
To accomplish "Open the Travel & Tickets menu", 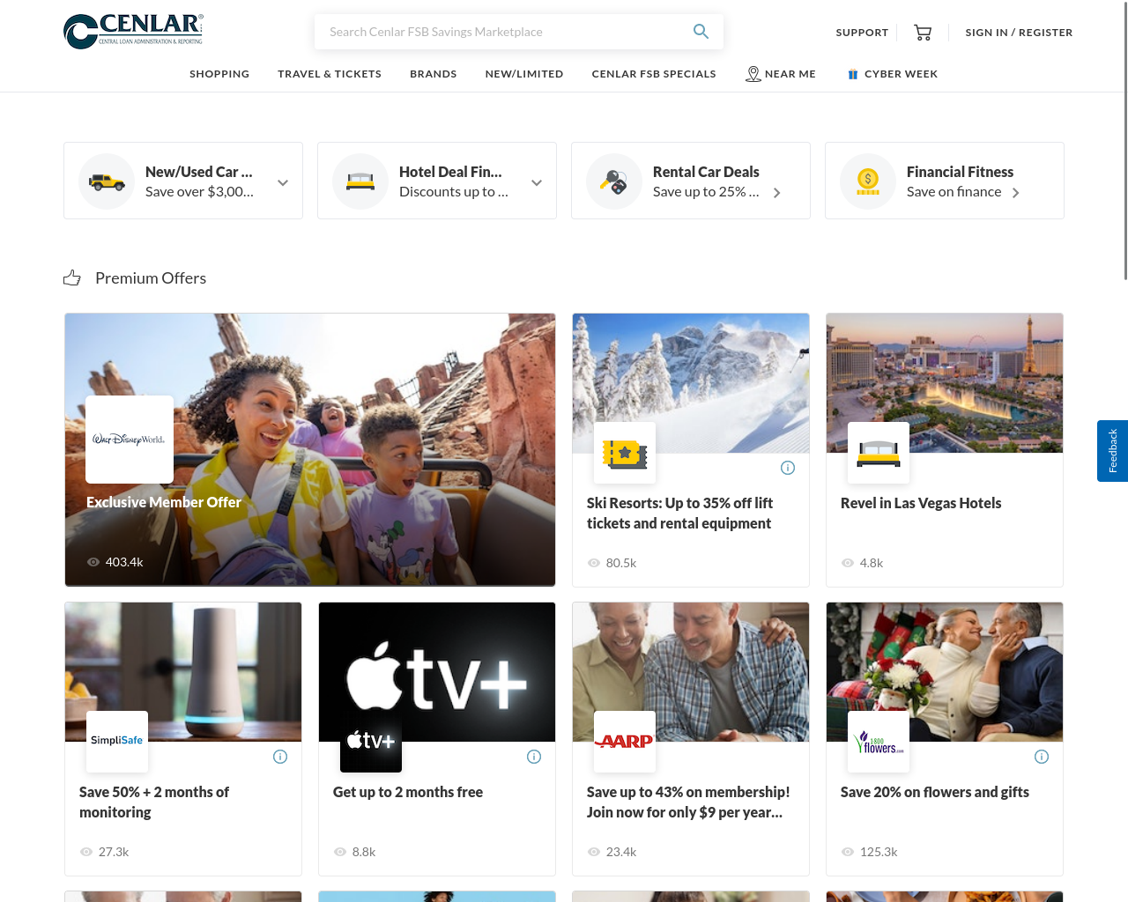I will tap(330, 74).
